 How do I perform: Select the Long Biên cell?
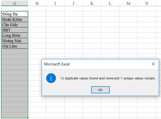(14, 35)
